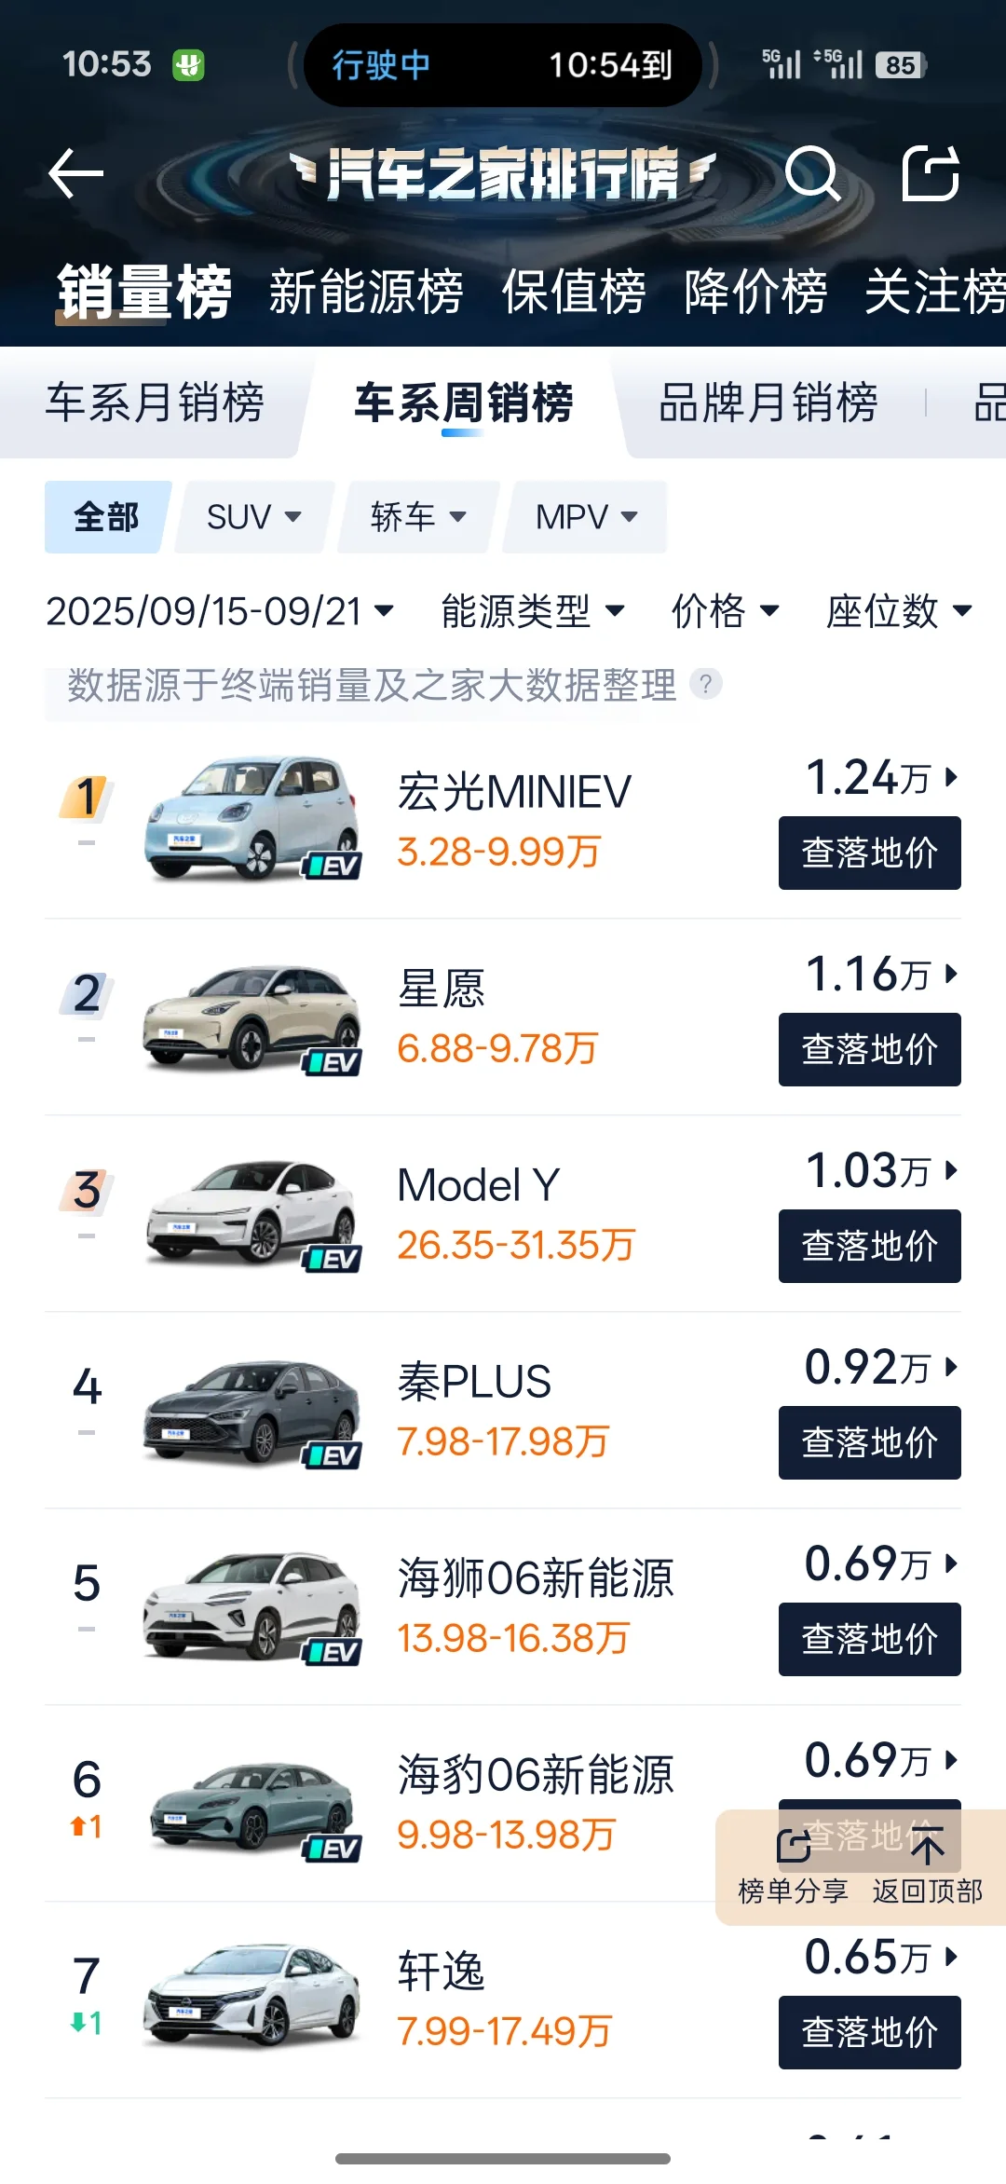Tap 查落地价 for Model Y
Viewport: 1006px width, 2184px height.
(868, 1246)
